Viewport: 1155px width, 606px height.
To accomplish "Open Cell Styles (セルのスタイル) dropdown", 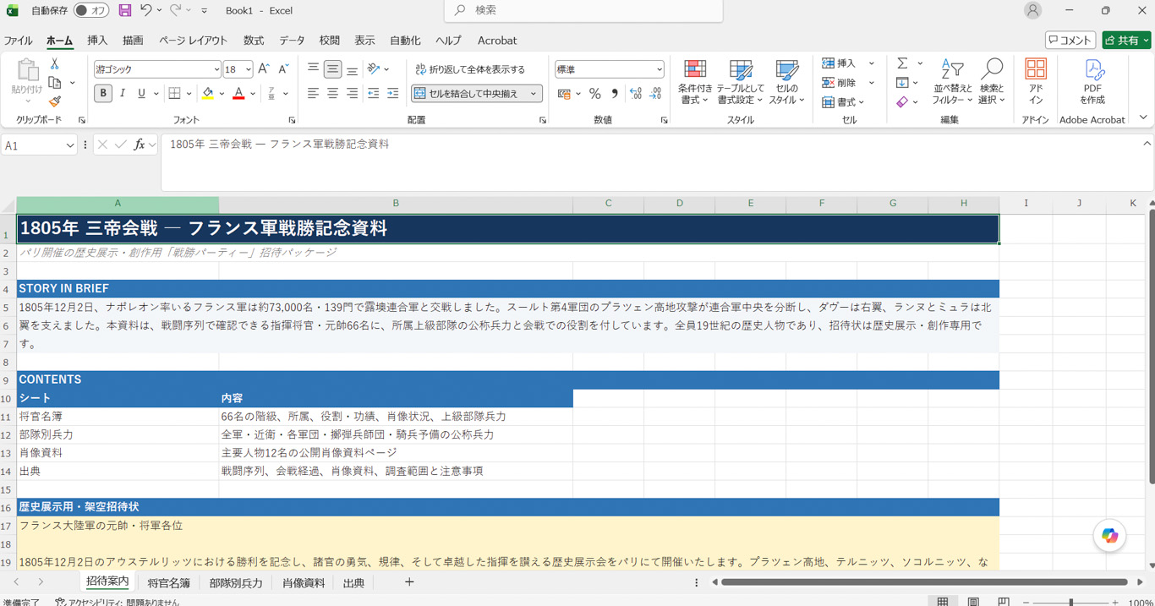I will [786, 81].
